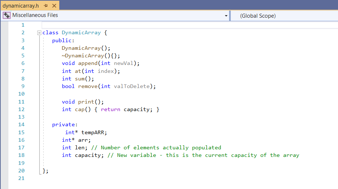Click 'capacity;' after return on line 12

tap(138, 109)
